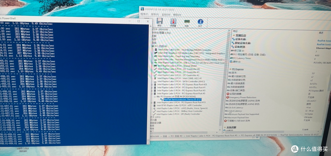This screenshot has width=331, height=156.
Task: Select the 中央处理器 (CPU) tree node
Action: [161, 33]
